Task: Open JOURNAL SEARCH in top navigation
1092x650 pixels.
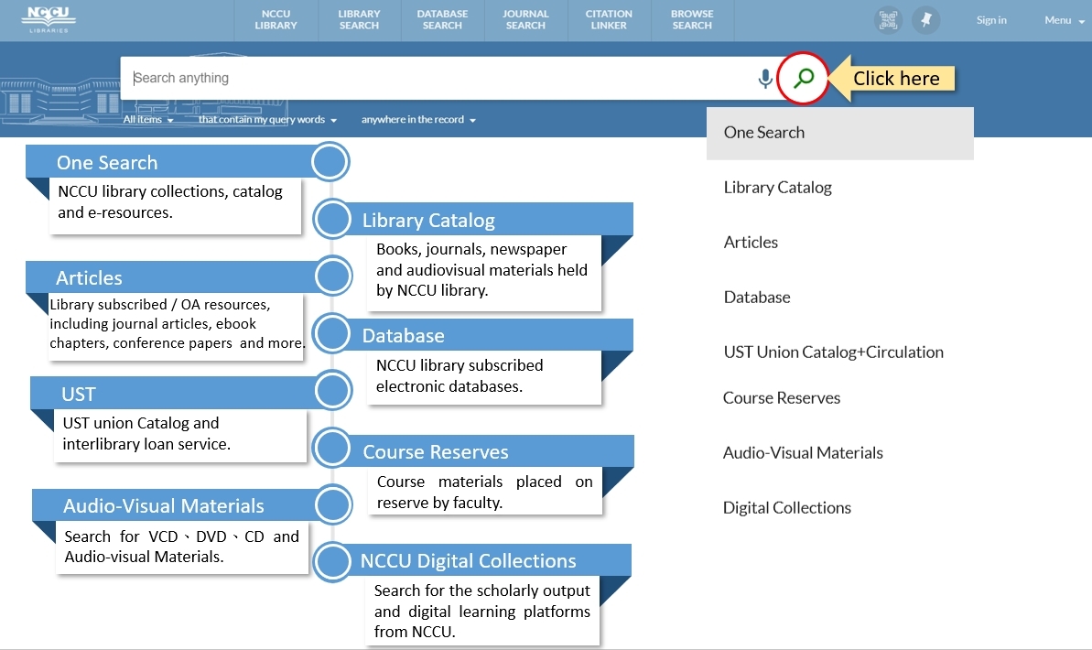Action: [x=525, y=19]
